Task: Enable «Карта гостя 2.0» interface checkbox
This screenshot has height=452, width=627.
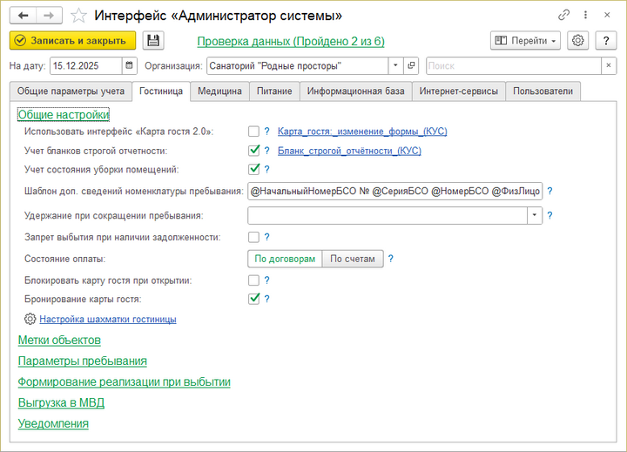Action: (253, 132)
